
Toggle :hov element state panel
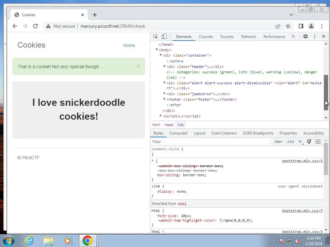(x=278, y=142)
